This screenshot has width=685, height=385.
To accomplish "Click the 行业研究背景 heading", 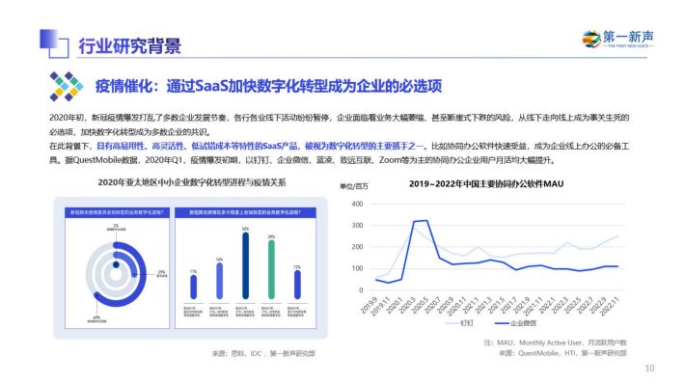I will pyautogui.click(x=129, y=46).
